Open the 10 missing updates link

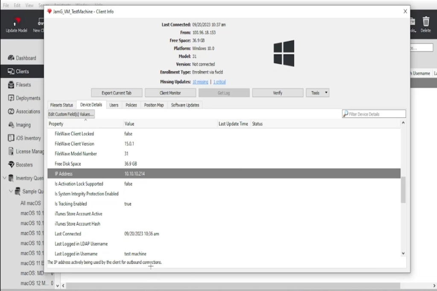tap(200, 82)
